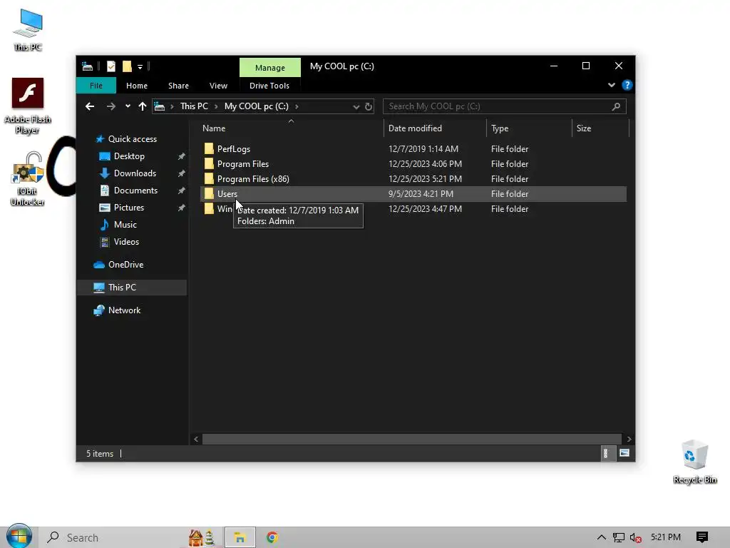Switch to the Share ribbon tab

click(178, 86)
